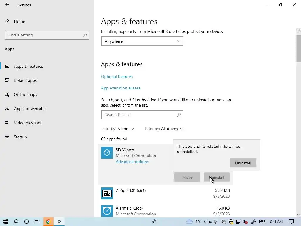Image resolution: width=301 pixels, height=226 pixels.
Task: Open Advanced options for 3D Viewer
Action: (x=132, y=162)
